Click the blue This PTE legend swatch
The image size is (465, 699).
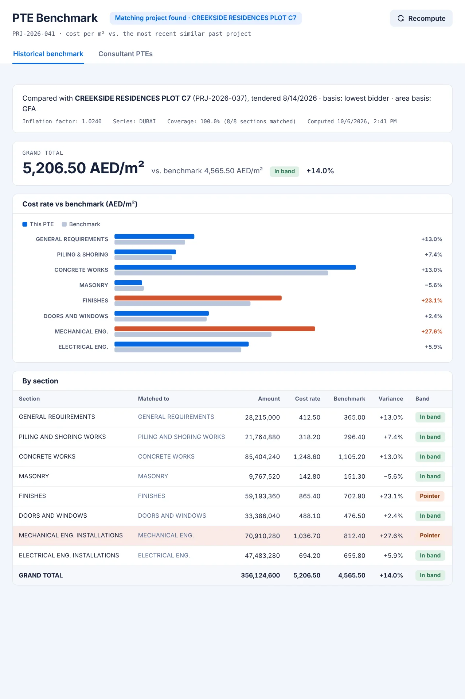click(25, 224)
